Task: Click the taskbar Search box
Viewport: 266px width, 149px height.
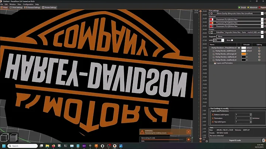Action: click(23, 146)
